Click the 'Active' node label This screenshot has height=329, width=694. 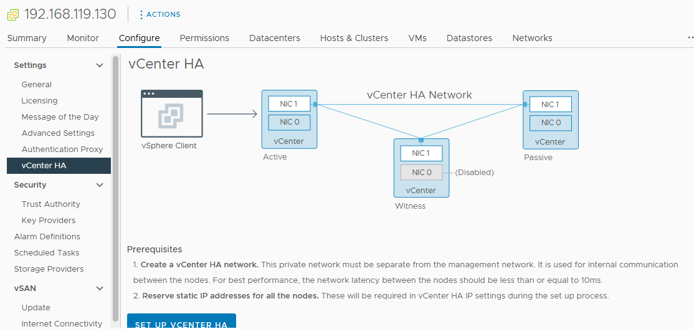pyautogui.click(x=275, y=157)
